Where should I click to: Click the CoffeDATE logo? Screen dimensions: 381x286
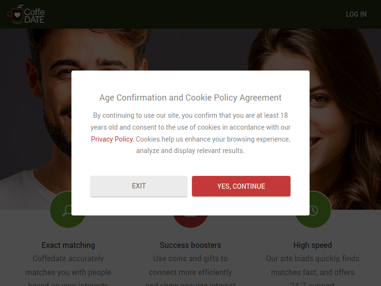tap(26, 14)
